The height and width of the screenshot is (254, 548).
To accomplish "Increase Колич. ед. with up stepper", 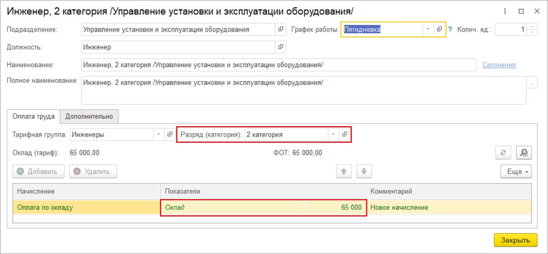I will 532,27.
